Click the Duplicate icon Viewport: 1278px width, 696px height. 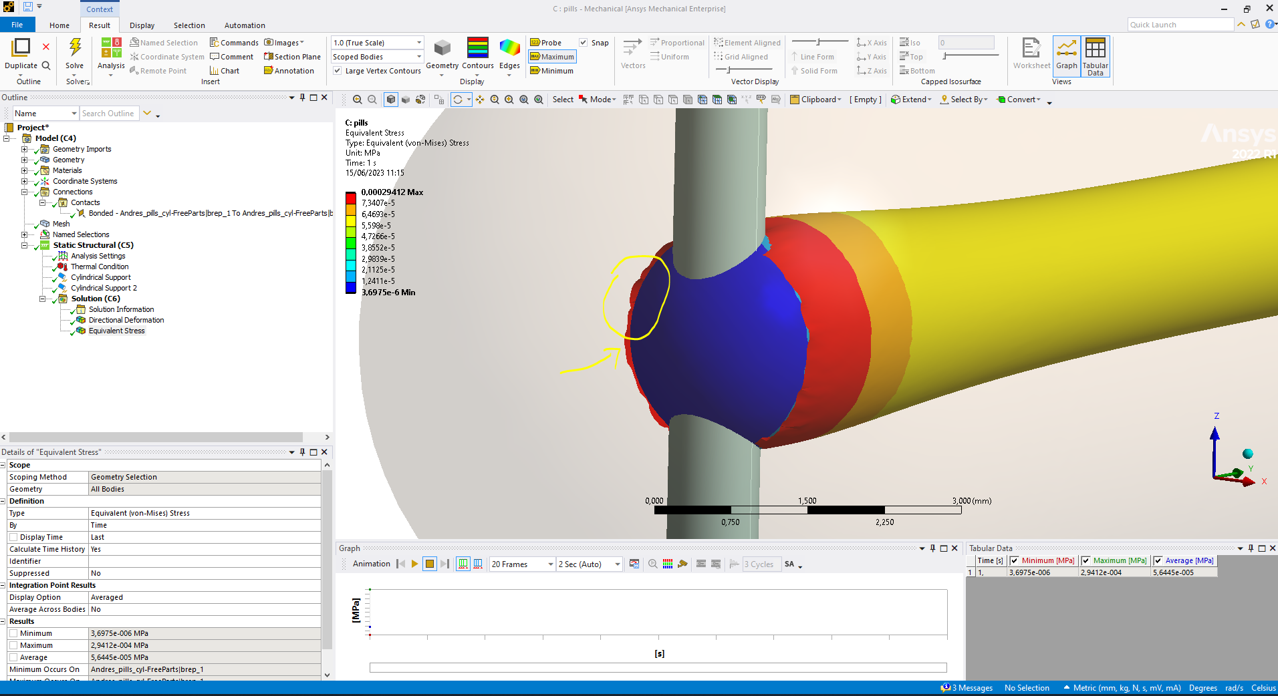point(21,47)
